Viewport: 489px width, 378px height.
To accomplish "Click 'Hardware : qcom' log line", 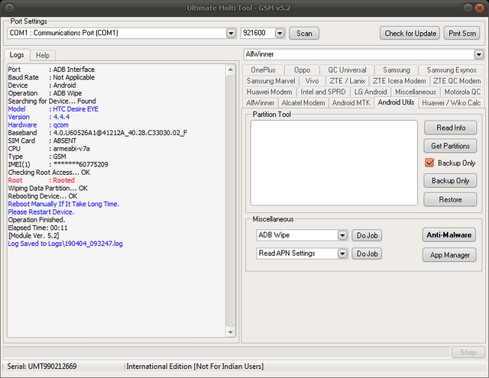I will tap(38, 125).
